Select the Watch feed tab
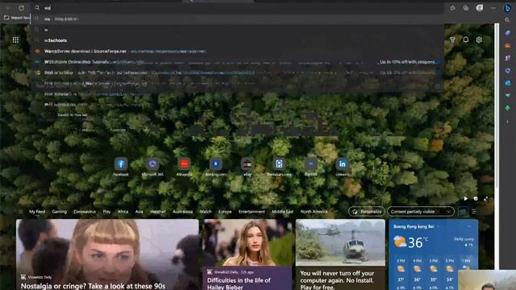Viewport: 516px width, 290px height. click(x=206, y=212)
